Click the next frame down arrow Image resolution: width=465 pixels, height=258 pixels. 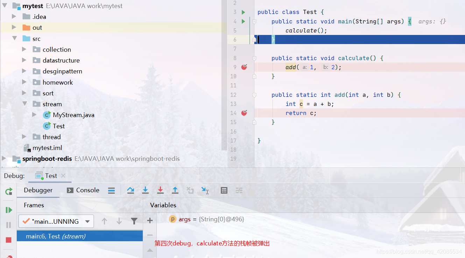pos(119,221)
